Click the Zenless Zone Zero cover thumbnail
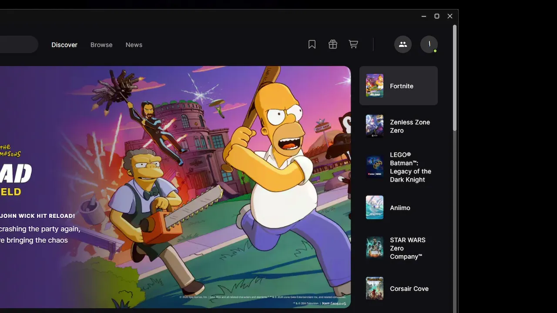Screen dimensions: 557x313 [375, 126]
